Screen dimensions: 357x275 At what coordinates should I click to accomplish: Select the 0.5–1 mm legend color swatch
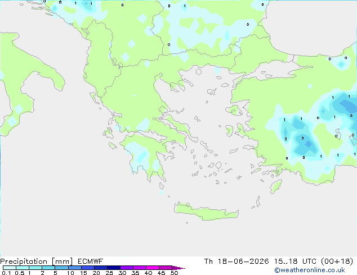coord(23,268)
